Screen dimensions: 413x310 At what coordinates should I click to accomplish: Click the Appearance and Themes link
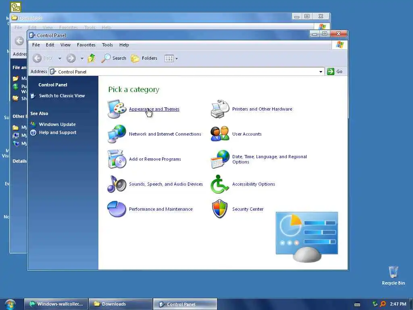coord(154,109)
